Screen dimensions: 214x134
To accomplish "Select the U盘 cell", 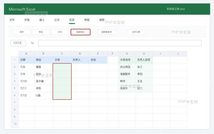I will (x=44, y=96).
